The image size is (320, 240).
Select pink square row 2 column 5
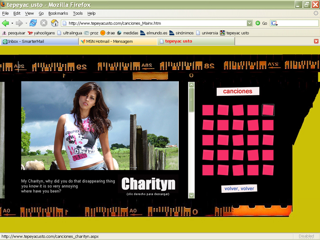click(268, 125)
